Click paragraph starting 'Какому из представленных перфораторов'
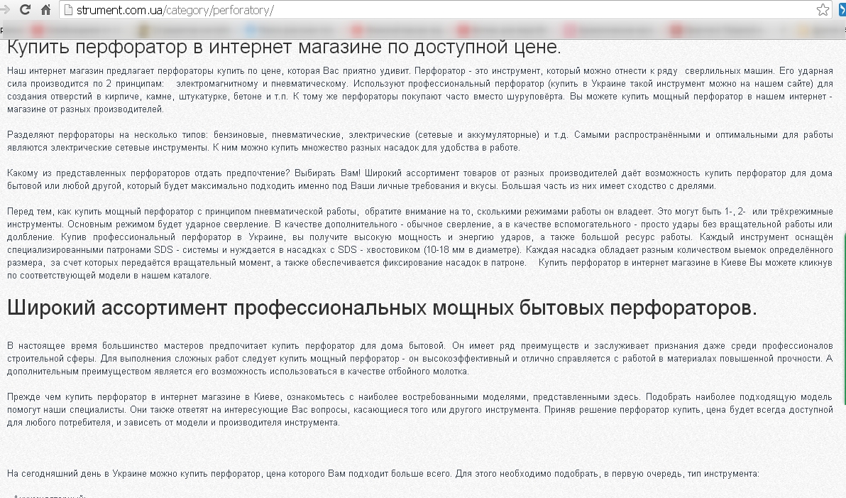 (419, 179)
